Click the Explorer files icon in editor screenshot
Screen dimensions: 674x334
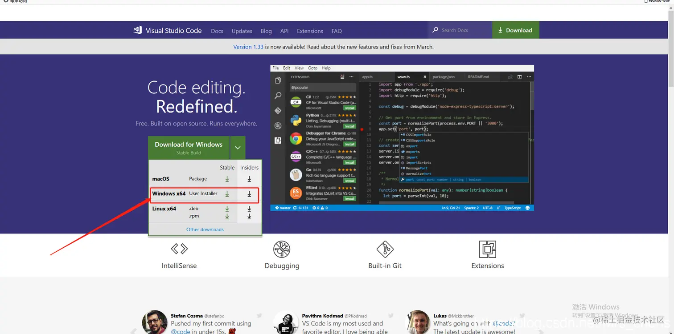tap(278, 80)
